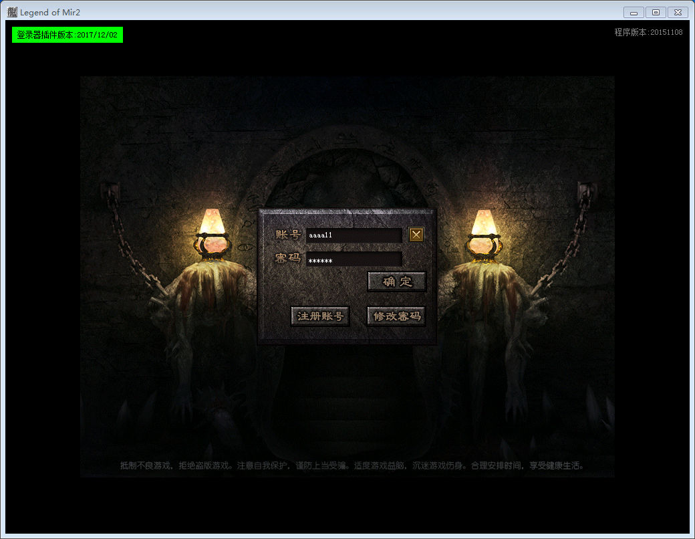Screen dimensions: 695x539
Task: Close the login dialog with X icon
Action: coord(416,235)
